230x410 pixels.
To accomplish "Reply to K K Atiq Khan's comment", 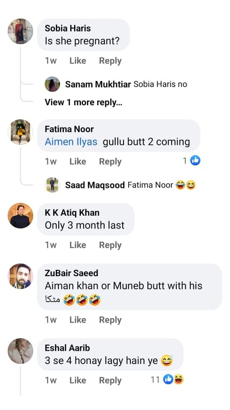I will [x=110, y=245].
